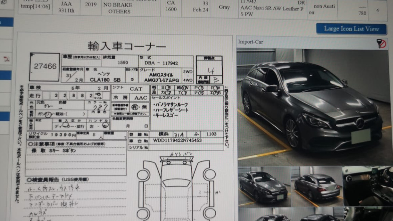Click model code DBA - 117942
The image size is (393, 221).
(161, 63)
